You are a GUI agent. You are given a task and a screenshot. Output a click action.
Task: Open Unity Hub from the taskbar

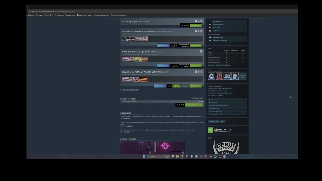pos(187,156)
